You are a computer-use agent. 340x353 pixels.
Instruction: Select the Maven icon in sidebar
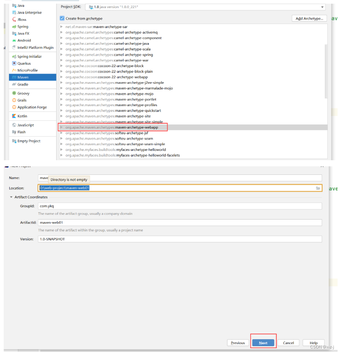point(14,77)
